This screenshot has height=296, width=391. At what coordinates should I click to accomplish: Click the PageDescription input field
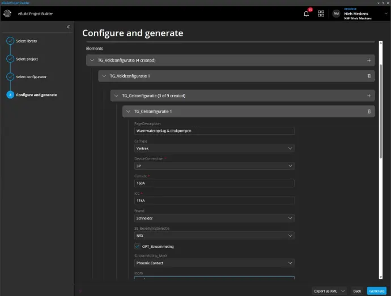point(214,131)
